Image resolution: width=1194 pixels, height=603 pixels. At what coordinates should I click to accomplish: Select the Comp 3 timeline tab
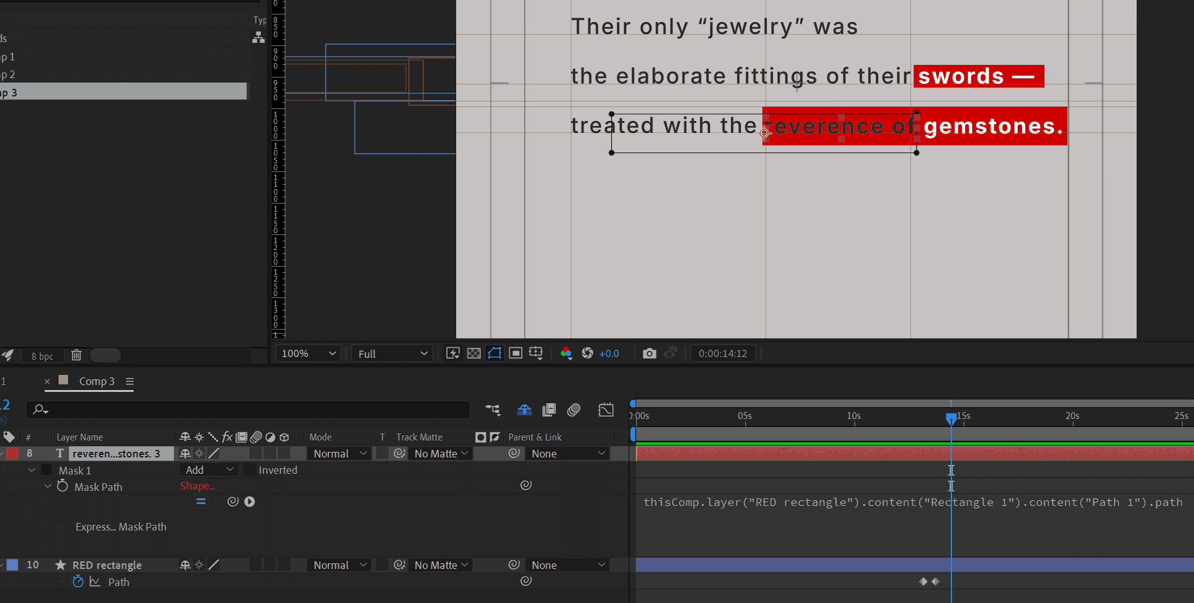pyautogui.click(x=96, y=381)
